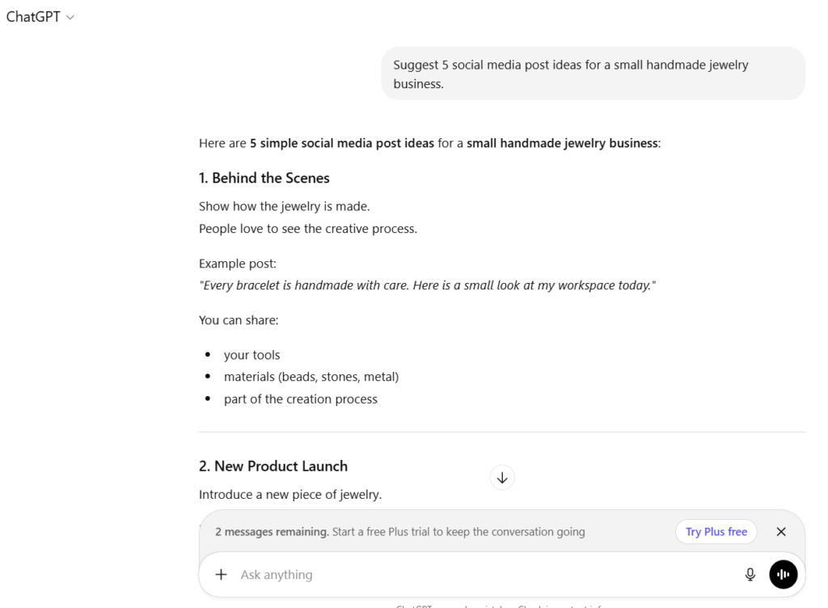828x608 pixels.
Task: Click the "your tools" bullet item
Action: [x=252, y=355]
